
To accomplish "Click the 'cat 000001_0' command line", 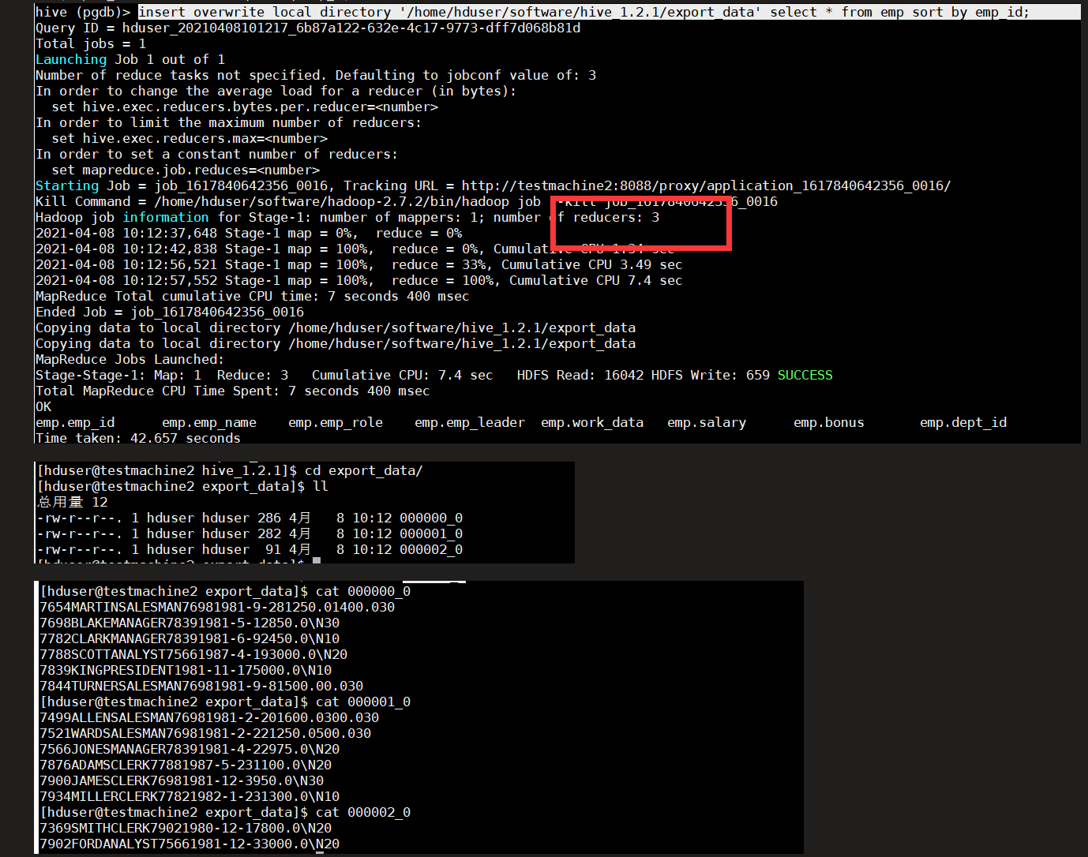I will coord(225,702).
